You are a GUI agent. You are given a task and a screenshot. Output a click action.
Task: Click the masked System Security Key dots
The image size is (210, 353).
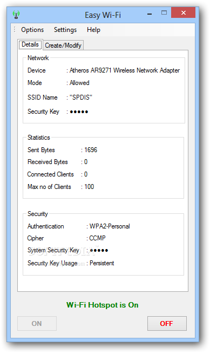click(x=99, y=250)
